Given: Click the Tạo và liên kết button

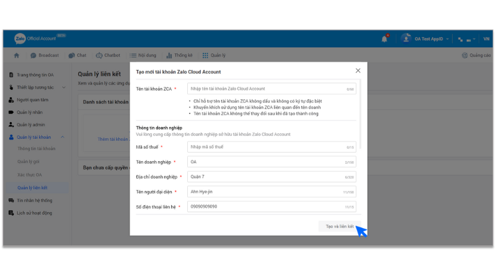Looking at the screenshot, I should click(x=339, y=226).
